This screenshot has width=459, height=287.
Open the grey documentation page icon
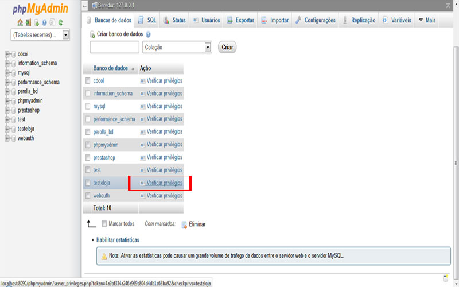tap(52, 22)
